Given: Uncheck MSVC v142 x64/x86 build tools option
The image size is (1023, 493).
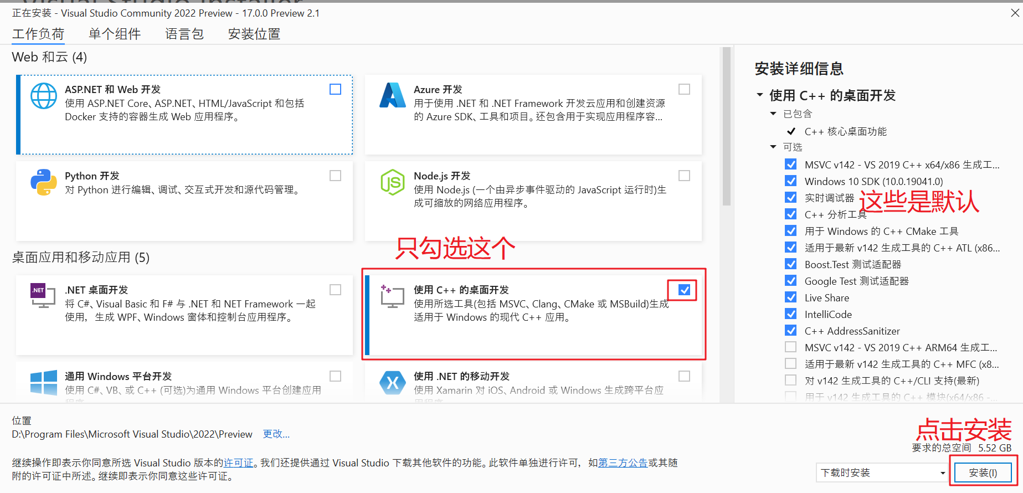Looking at the screenshot, I should pos(791,165).
